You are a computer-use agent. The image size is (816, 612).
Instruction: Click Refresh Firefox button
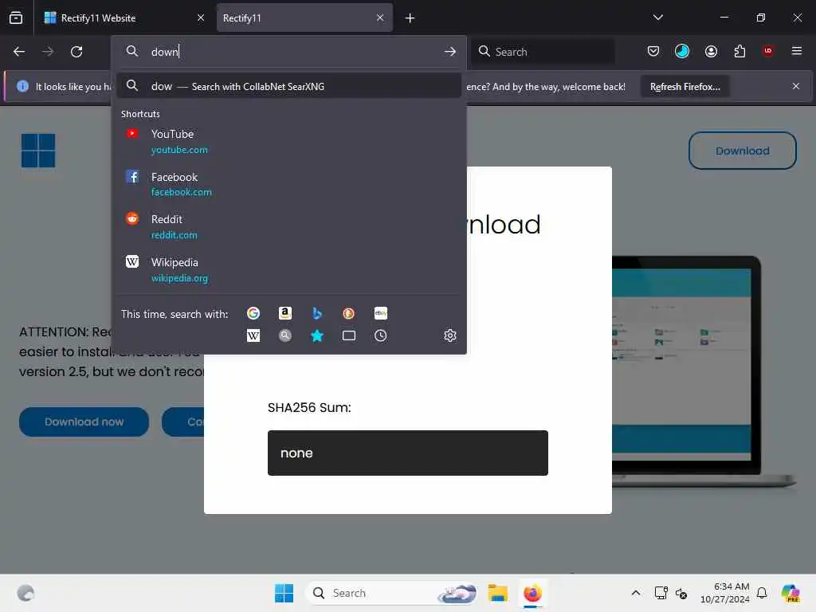(x=685, y=86)
